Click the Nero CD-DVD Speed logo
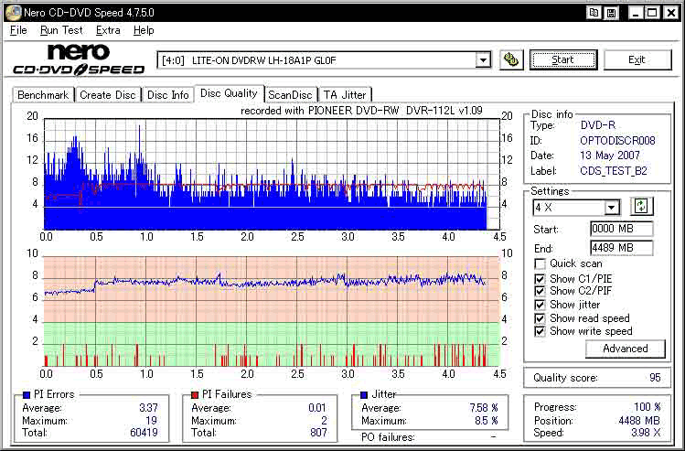The width and height of the screenshot is (685, 451). pyautogui.click(x=79, y=59)
